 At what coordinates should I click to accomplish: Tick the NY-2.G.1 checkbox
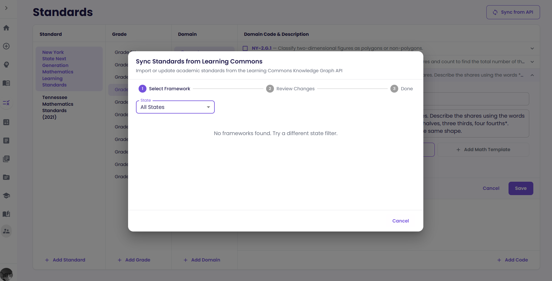(x=245, y=48)
